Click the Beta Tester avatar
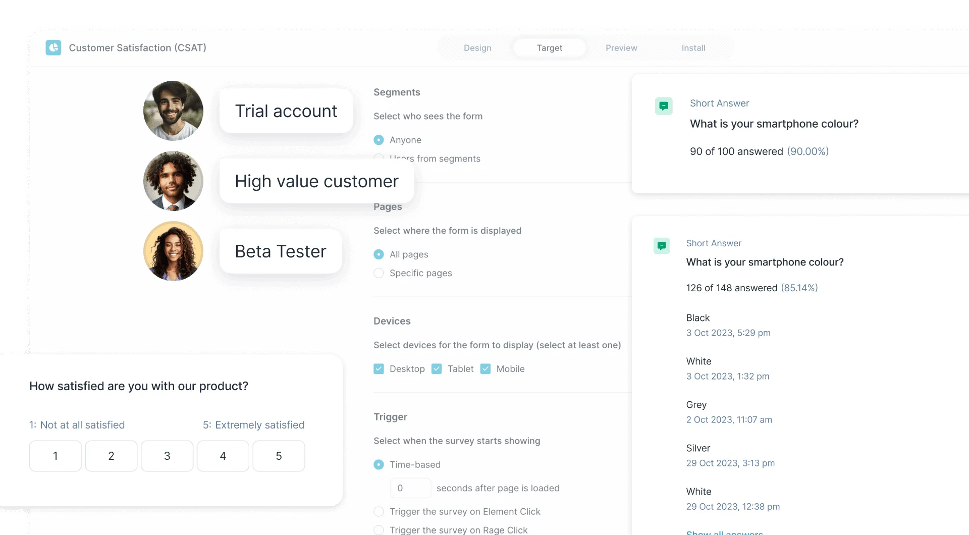This screenshot has height=535, width=969. [173, 251]
